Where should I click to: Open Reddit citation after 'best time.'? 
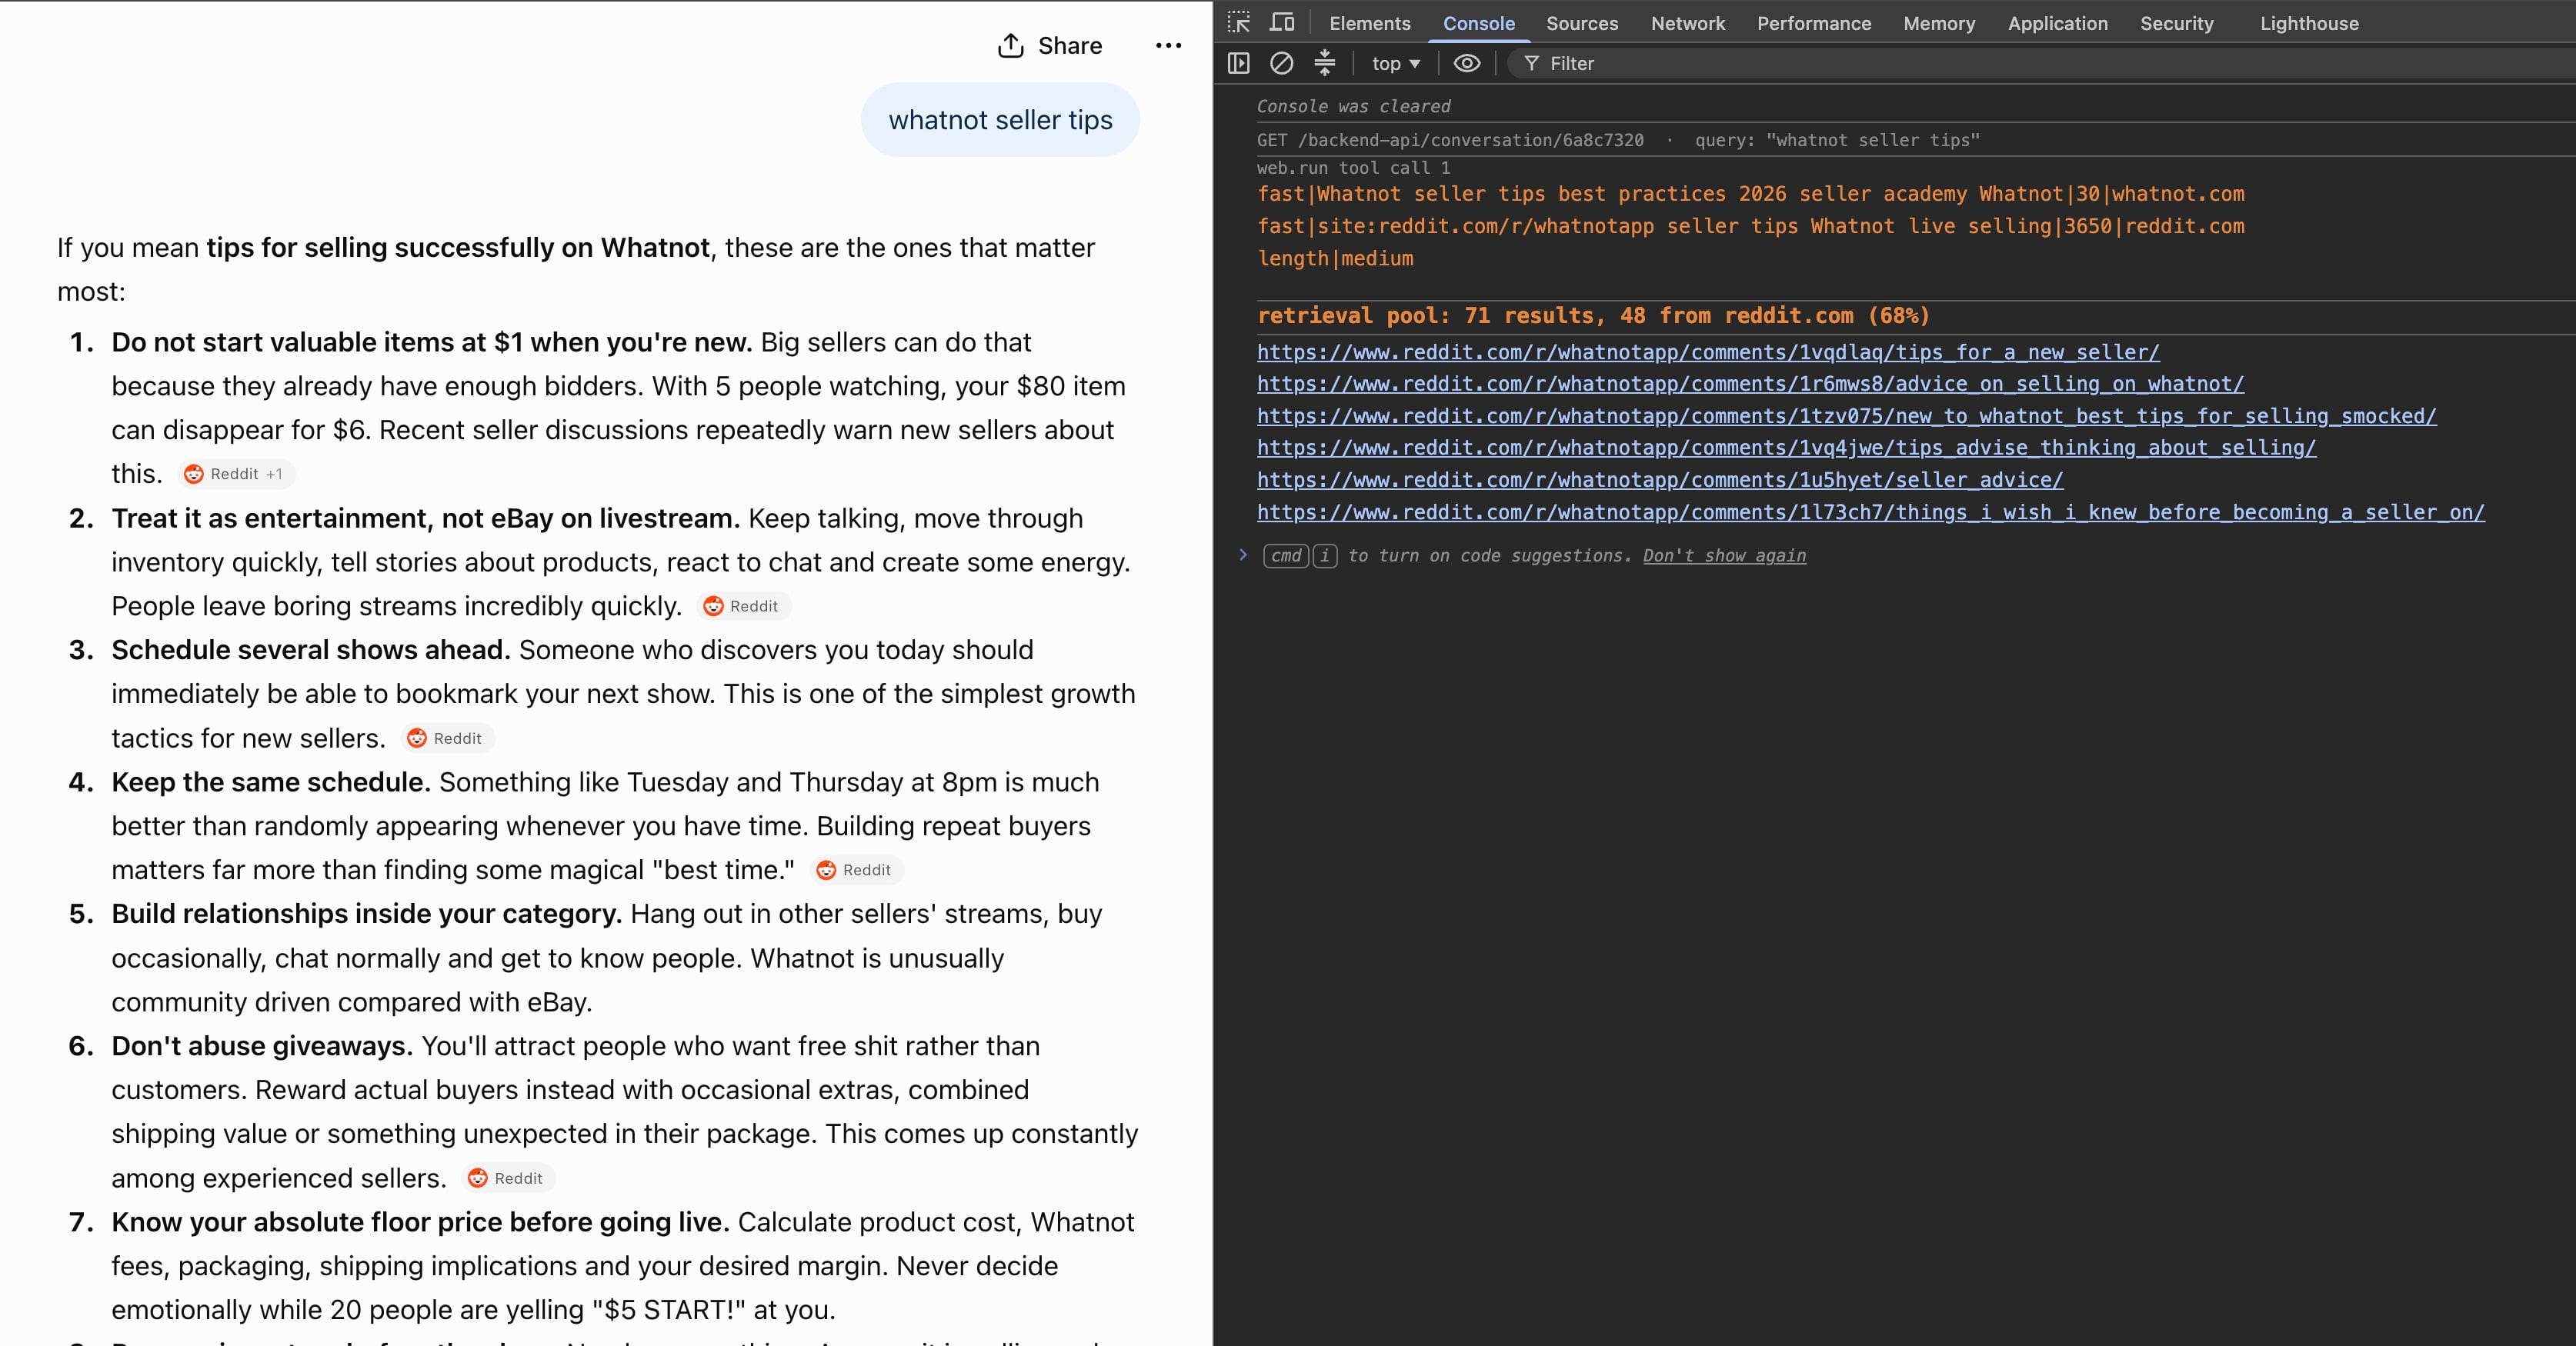pyautogui.click(x=856, y=870)
